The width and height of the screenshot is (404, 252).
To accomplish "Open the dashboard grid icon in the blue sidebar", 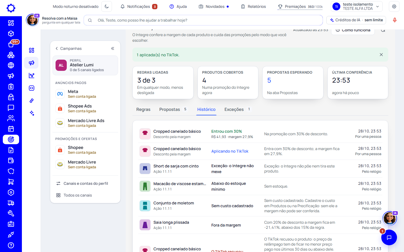I will click(x=11, y=23).
